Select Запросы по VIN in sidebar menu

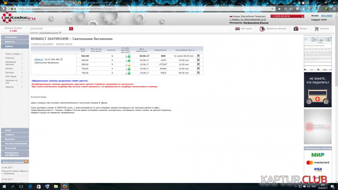tap(11, 81)
